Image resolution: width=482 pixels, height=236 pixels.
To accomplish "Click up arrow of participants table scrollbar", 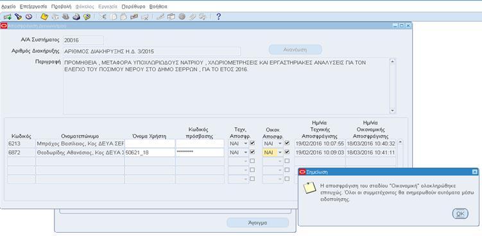I will 400,142.
